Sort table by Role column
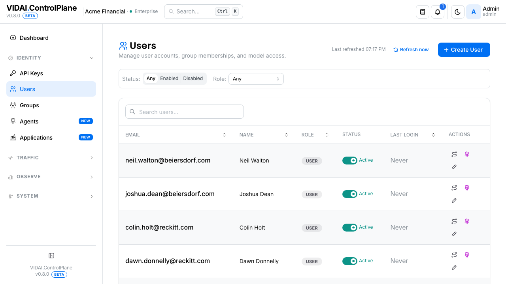Viewport: 506px width, 284px height. tap(327, 135)
